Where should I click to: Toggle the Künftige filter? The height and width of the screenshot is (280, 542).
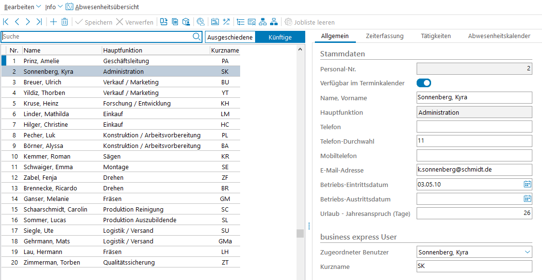[x=280, y=37]
